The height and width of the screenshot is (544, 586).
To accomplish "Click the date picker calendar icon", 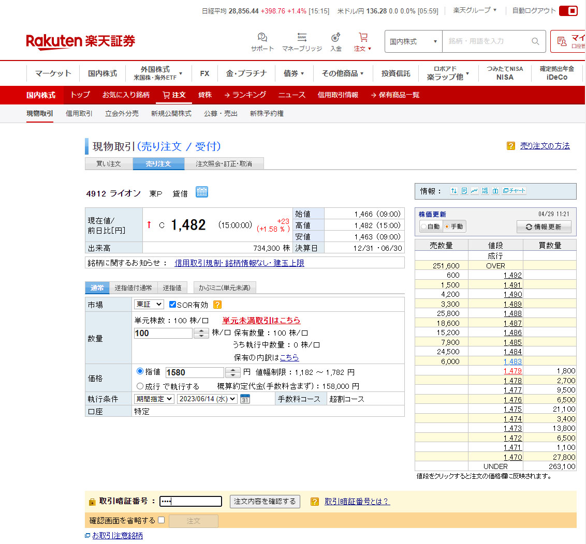I will coord(245,399).
